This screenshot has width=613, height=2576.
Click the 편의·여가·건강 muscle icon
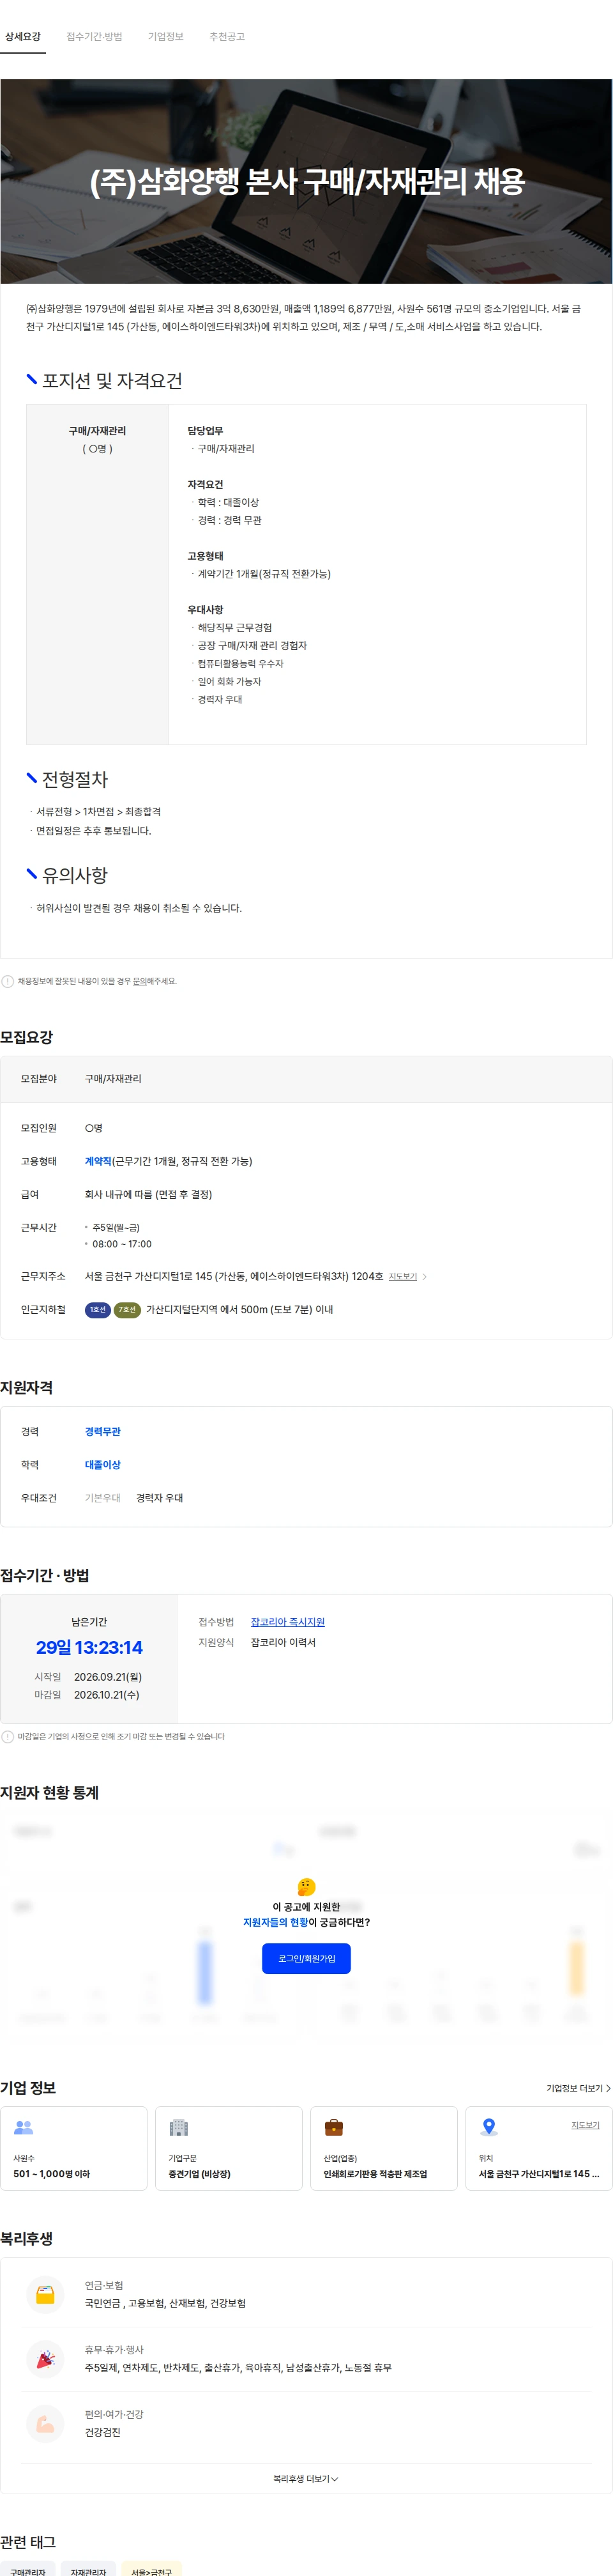point(45,2424)
